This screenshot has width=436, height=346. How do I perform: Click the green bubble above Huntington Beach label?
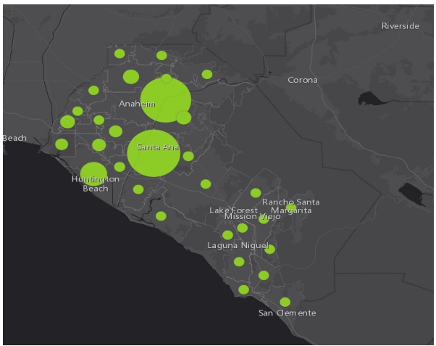(93, 175)
